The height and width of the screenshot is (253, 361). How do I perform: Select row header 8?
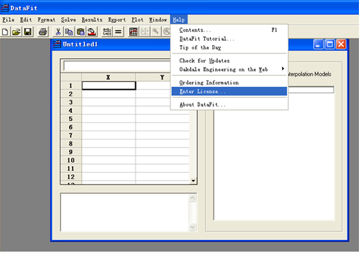click(x=71, y=144)
